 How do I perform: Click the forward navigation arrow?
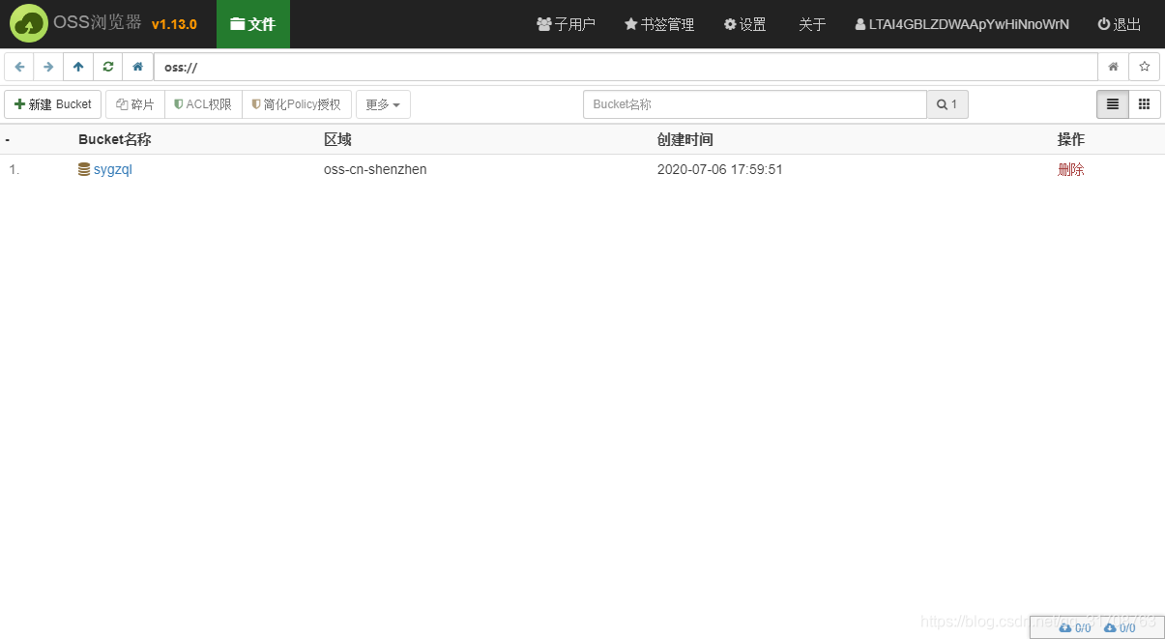47,67
